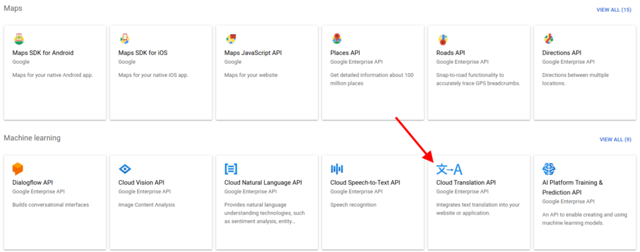Screen dimensions: 640x252
Task: Click 'Integrates text translation' description
Action: tap(478, 208)
